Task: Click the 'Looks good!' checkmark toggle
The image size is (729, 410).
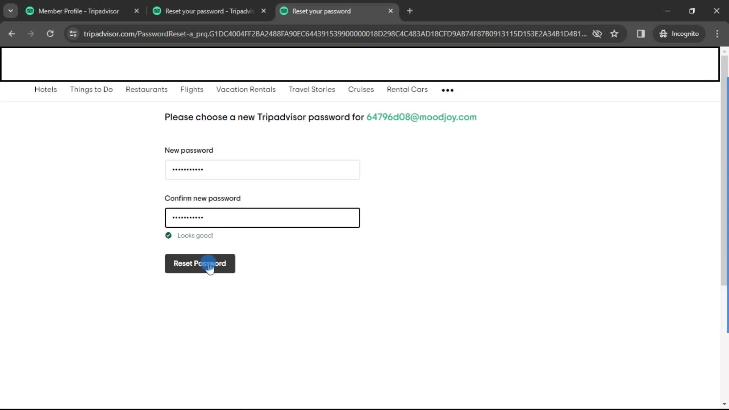Action: 168,235
